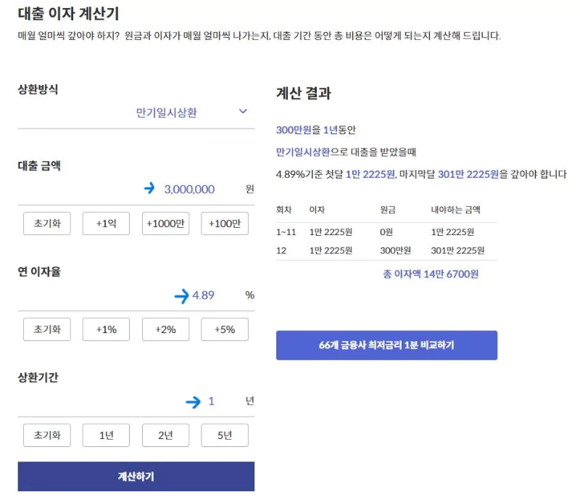Select the 1년 repayment period button
580x500 pixels.
[x=106, y=435]
